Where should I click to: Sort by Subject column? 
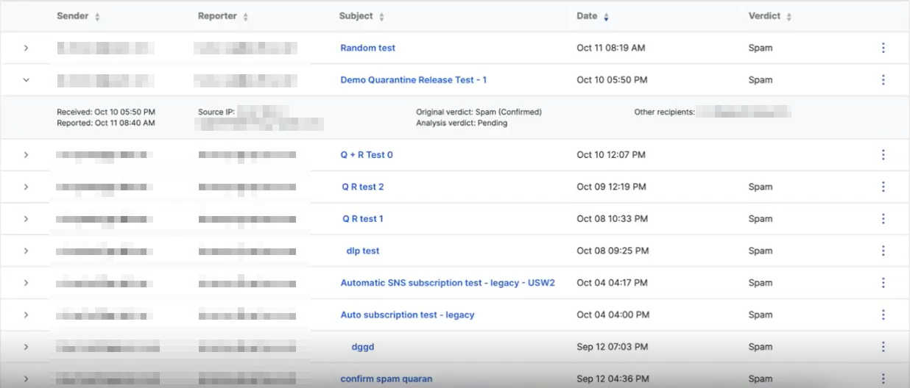click(381, 17)
